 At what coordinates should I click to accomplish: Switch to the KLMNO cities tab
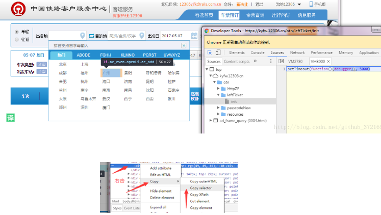(128, 55)
